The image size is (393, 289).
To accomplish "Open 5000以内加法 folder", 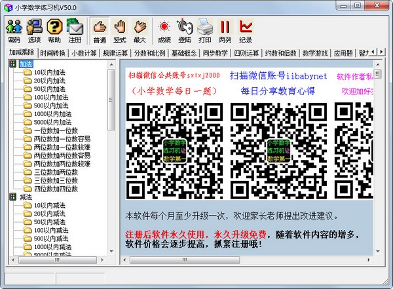I will click(x=48, y=122).
